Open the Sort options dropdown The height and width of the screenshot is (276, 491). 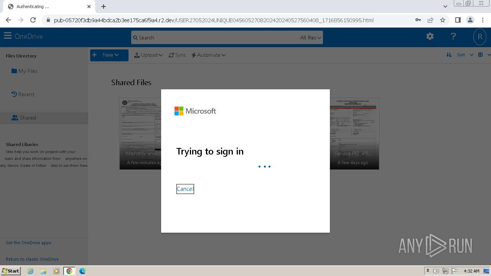460,55
